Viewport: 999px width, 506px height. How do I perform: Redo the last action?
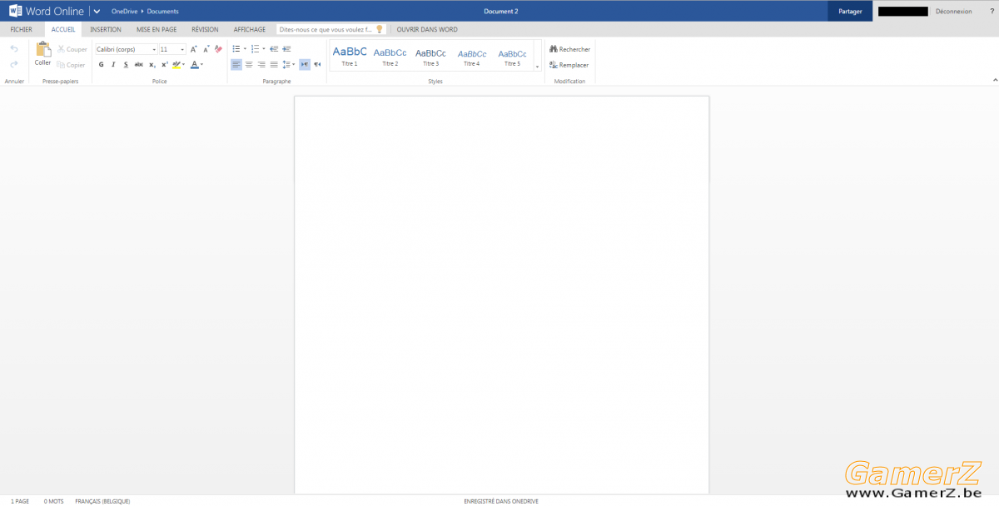[x=14, y=64]
